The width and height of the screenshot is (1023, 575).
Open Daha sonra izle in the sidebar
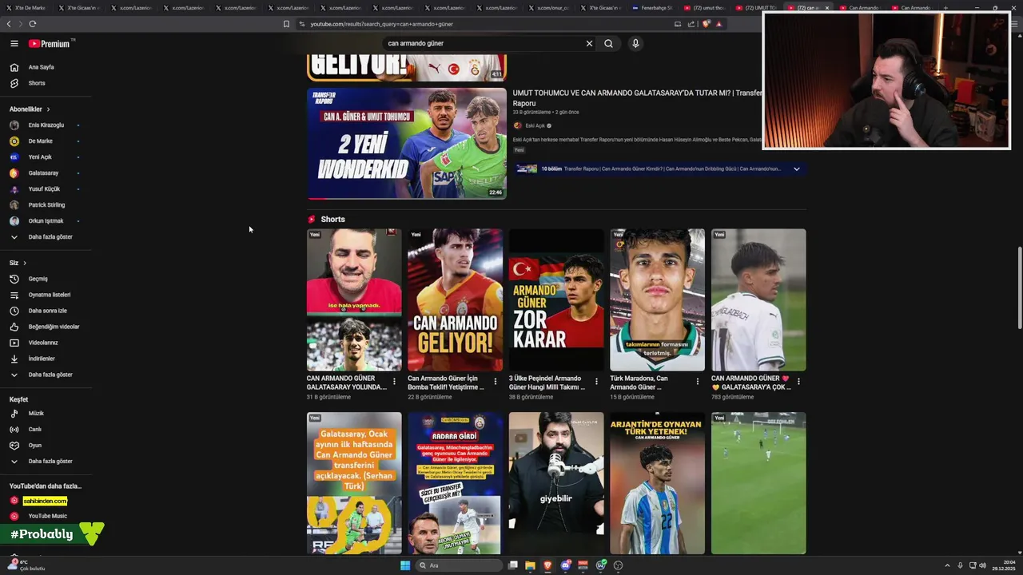(46, 311)
